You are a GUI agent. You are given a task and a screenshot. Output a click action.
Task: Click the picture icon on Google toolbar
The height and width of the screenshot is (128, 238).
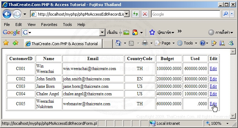pos(126,32)
